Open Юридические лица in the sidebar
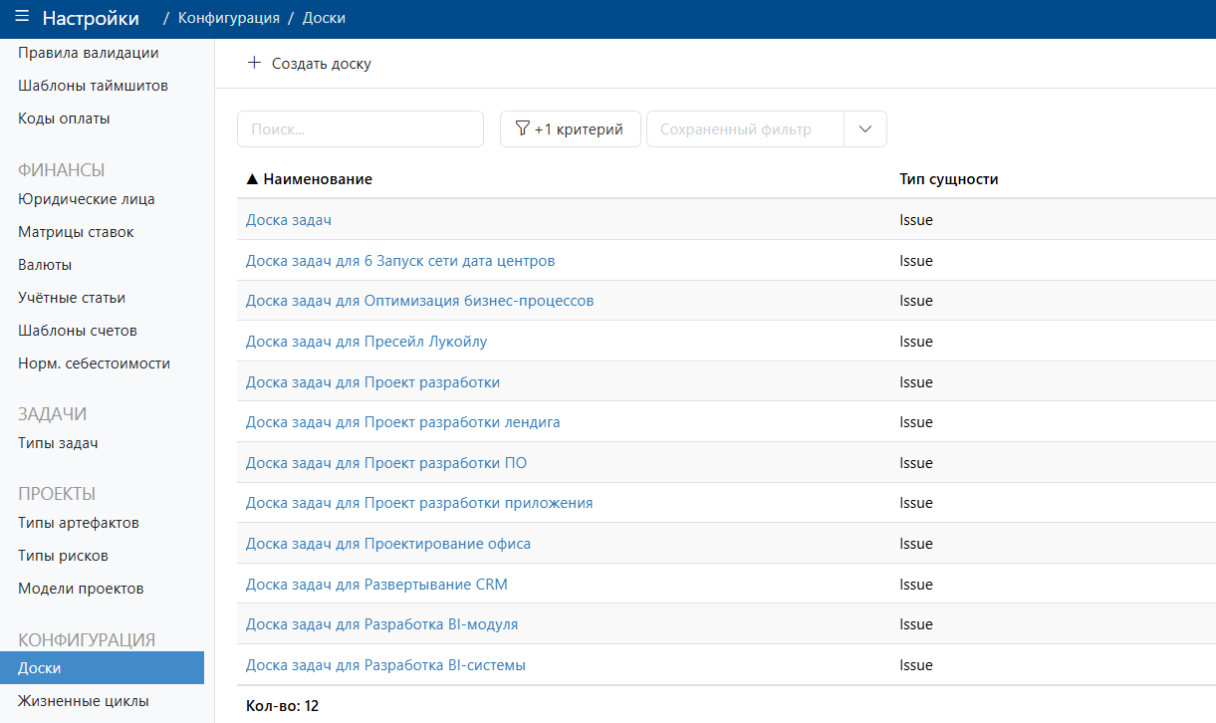Image resolution: width=1216 pixels, height=723 pixels. 87,199
